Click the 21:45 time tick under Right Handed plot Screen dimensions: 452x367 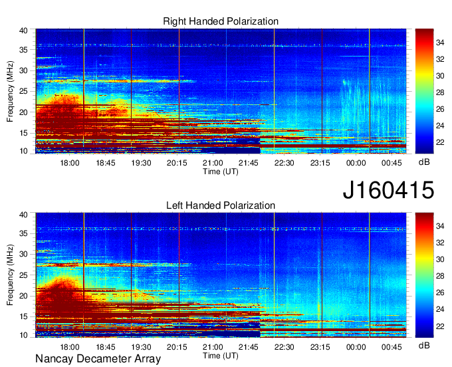(249, 163)
